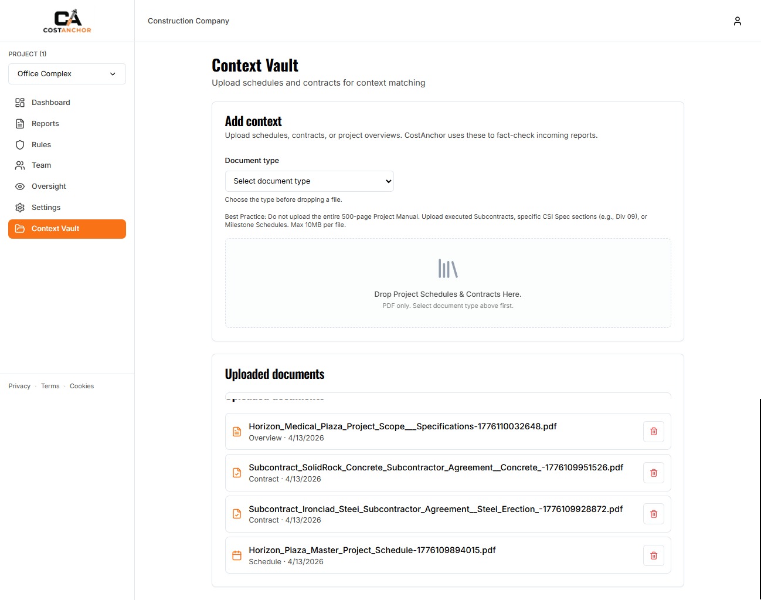Click the 'Add context' heading
Image resolution: width=761 pixels, height=600 pixels.
click(253, 121)
